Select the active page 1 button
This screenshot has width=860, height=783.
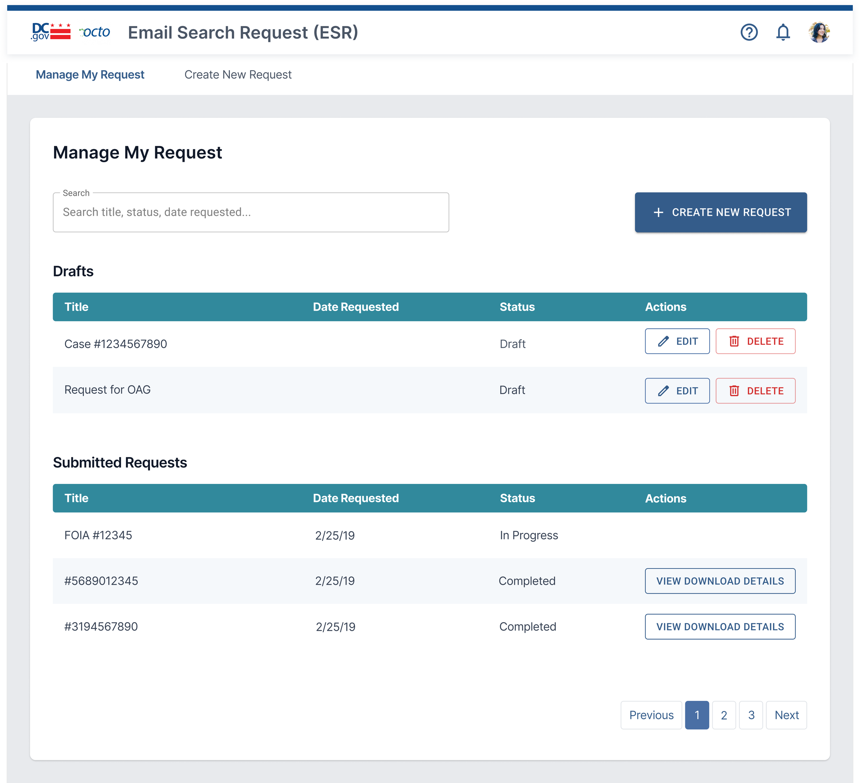click(697, 715)
